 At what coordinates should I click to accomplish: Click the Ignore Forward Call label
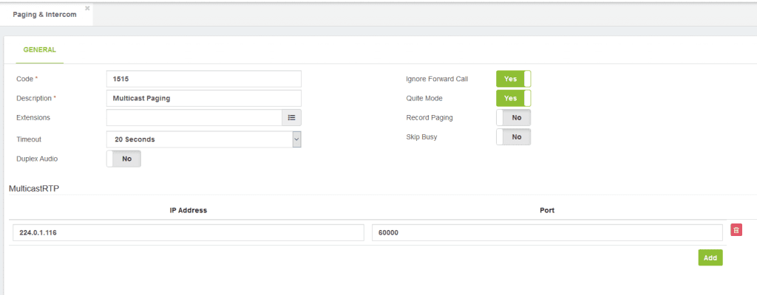437,79
